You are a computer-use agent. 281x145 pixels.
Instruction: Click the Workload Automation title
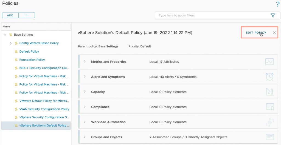tap(108, 122)
